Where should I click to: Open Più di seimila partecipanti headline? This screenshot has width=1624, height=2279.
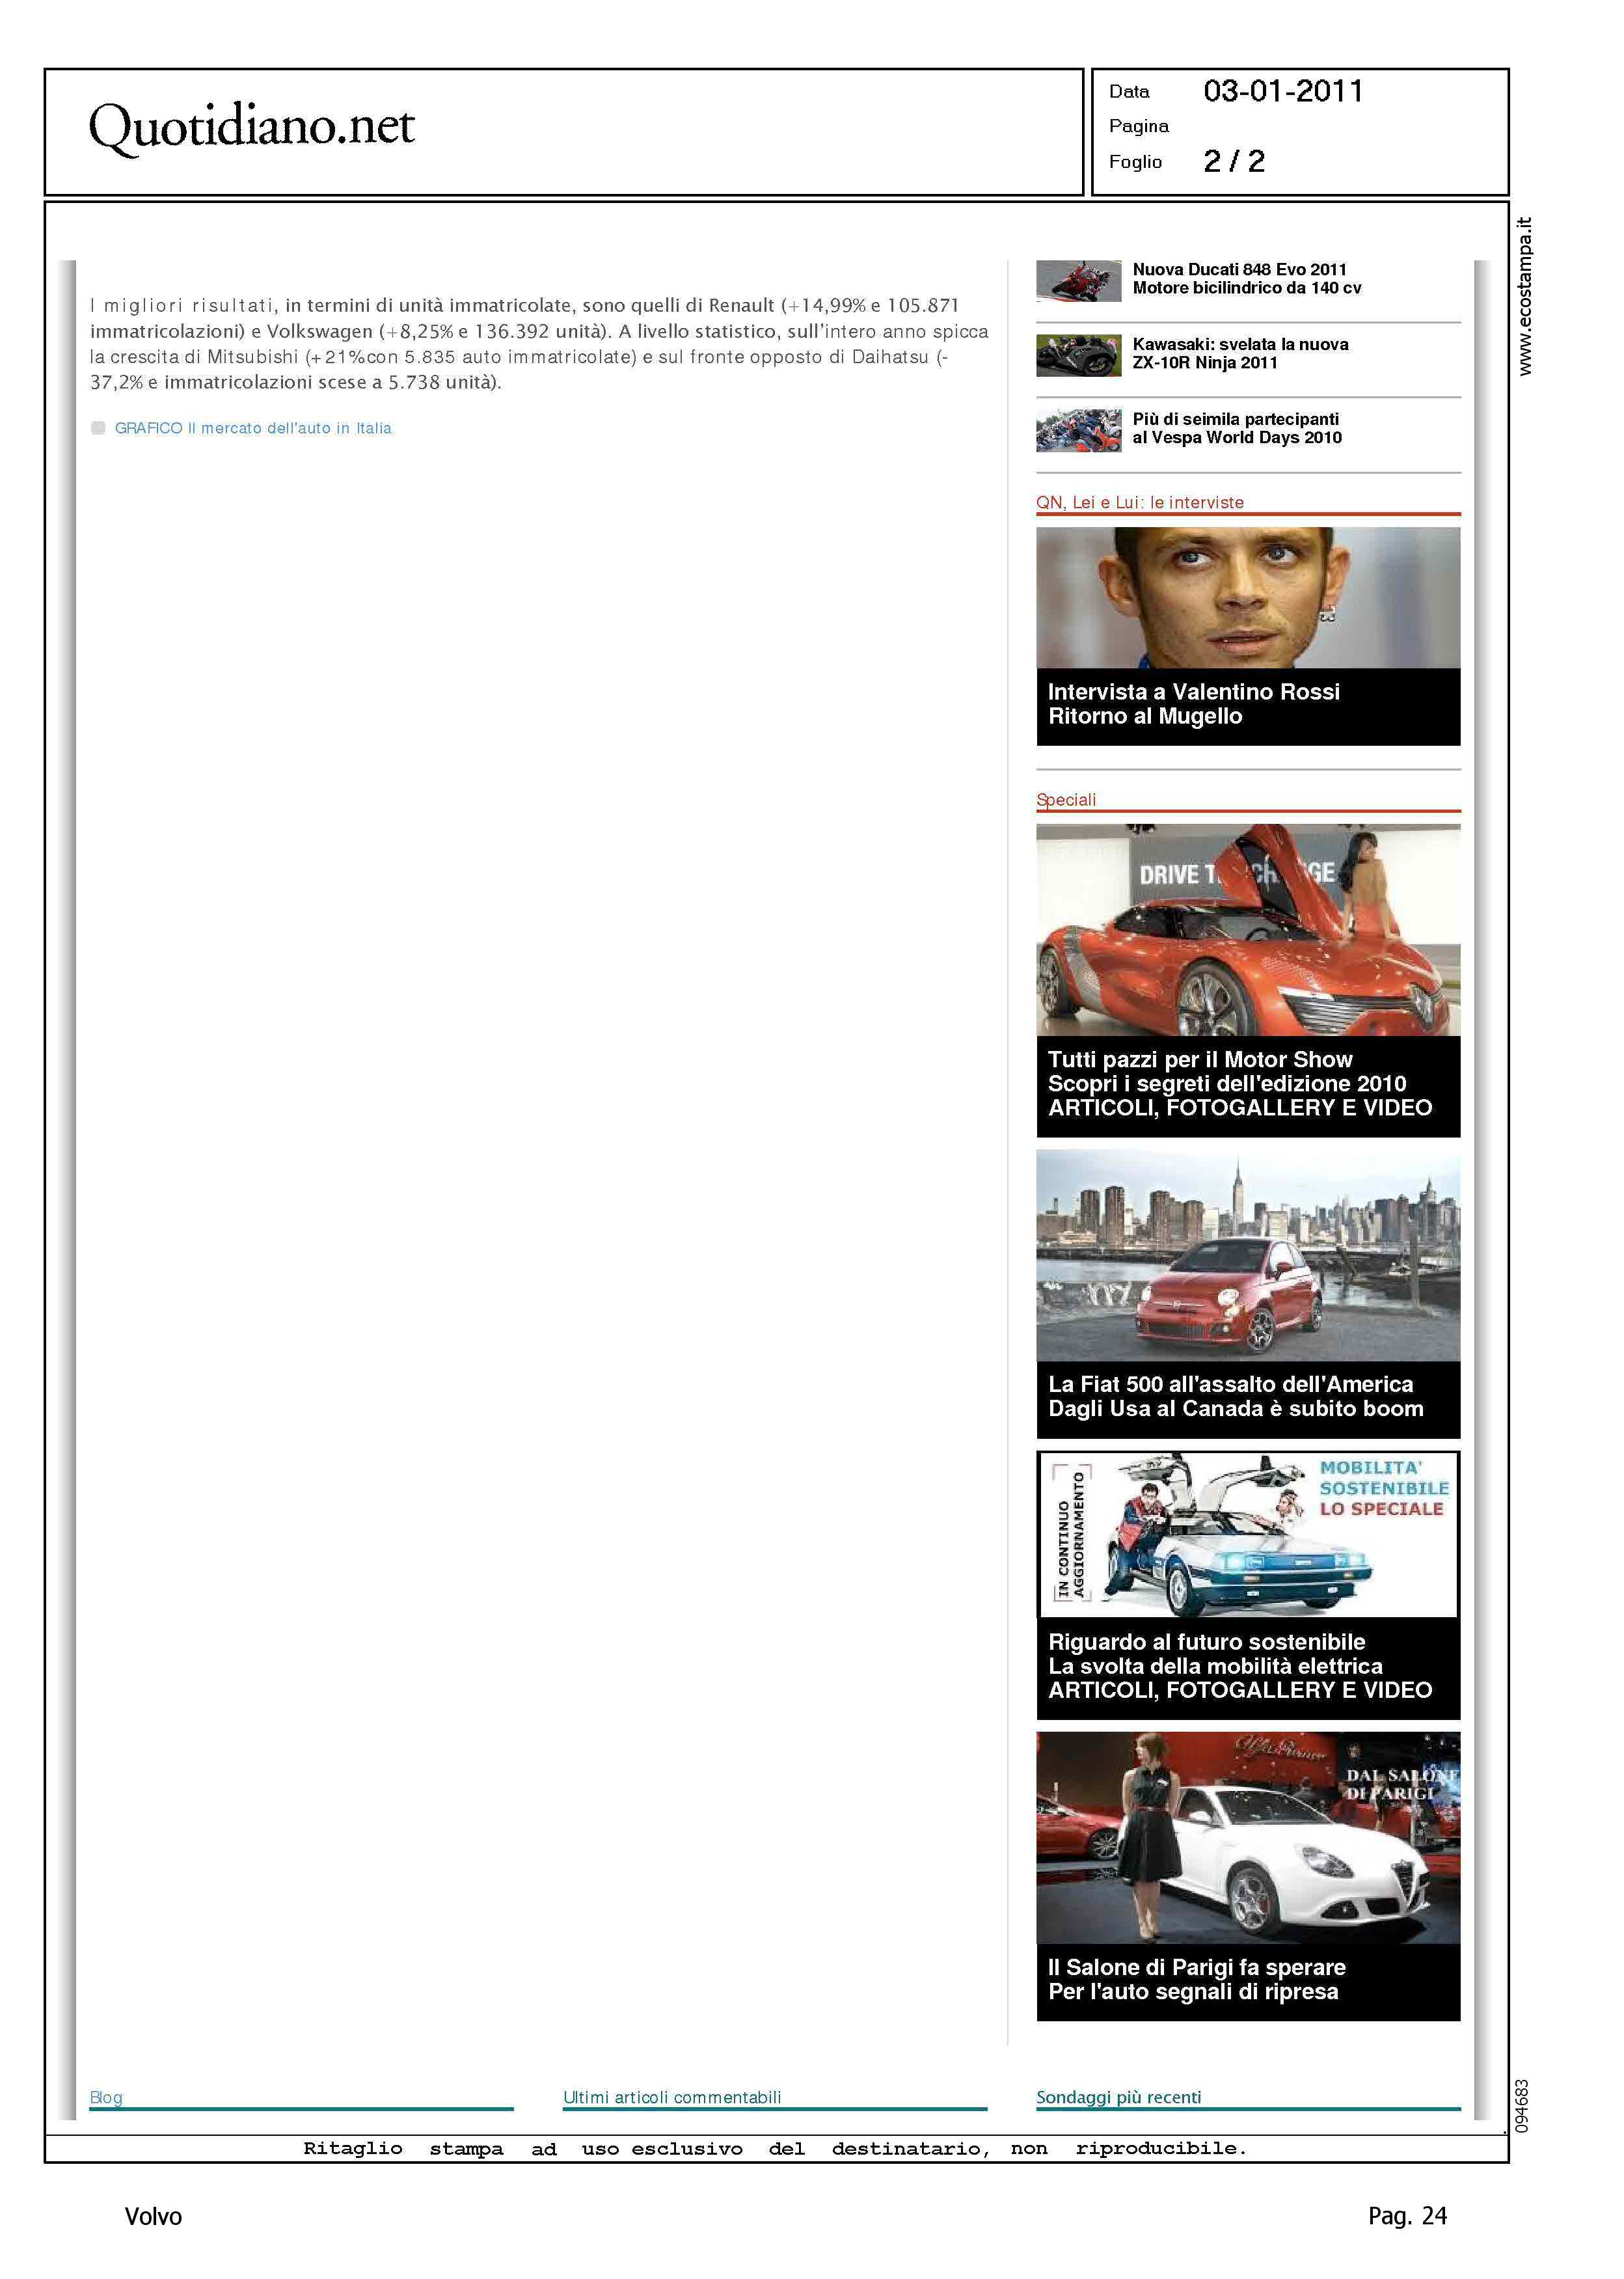(x=1236, y=429)
